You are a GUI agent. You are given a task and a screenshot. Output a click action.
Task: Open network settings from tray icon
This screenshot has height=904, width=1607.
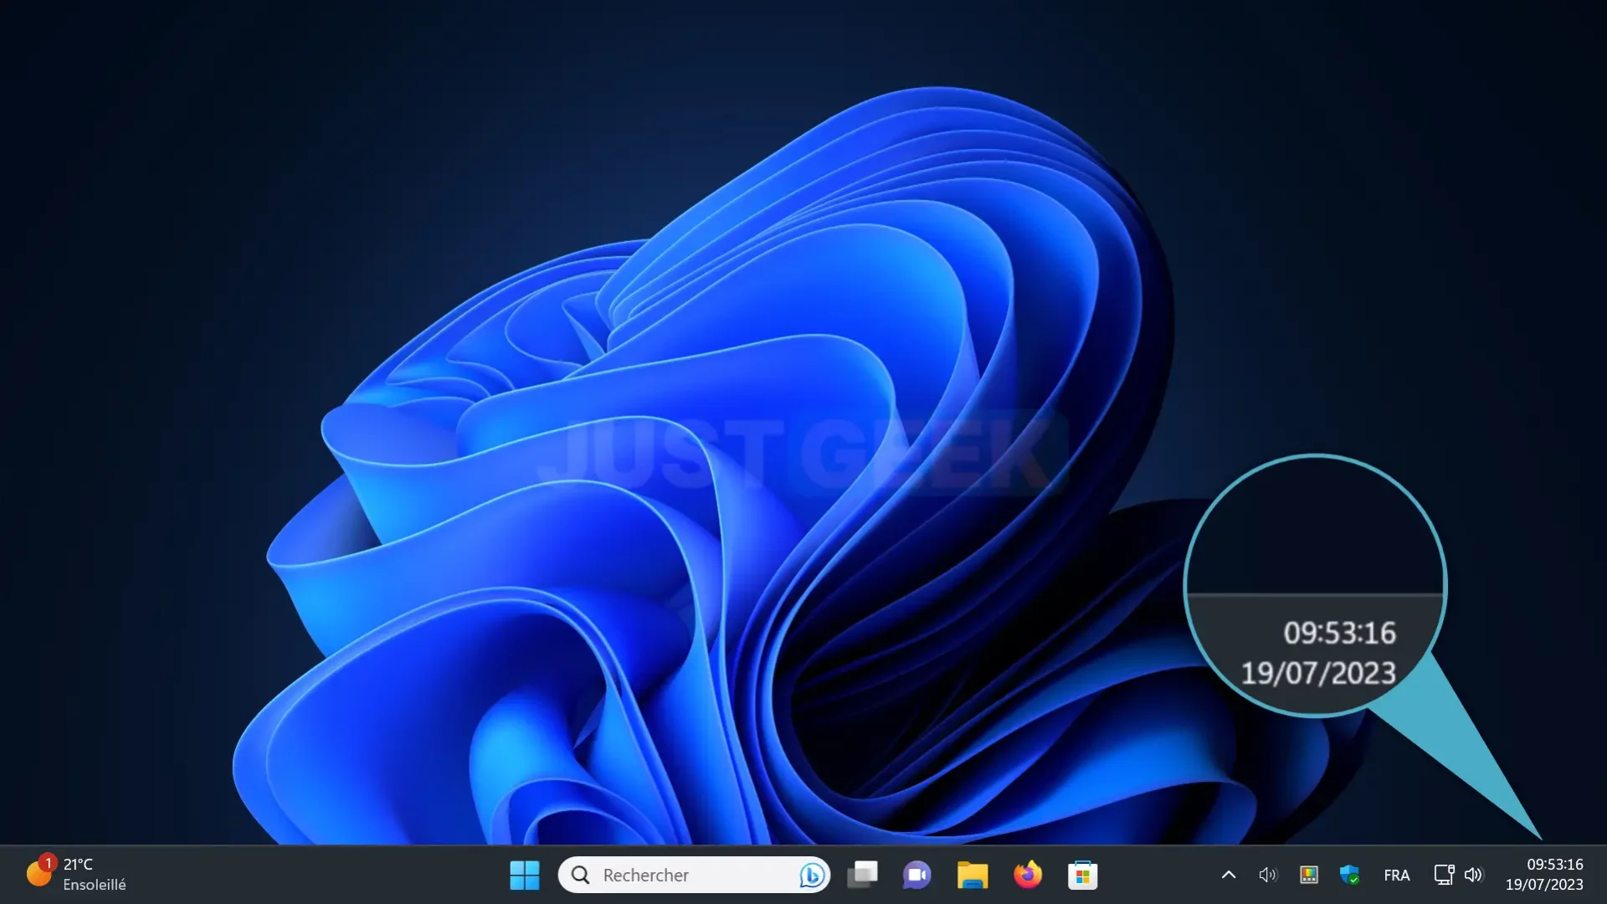click(1444, 876)
